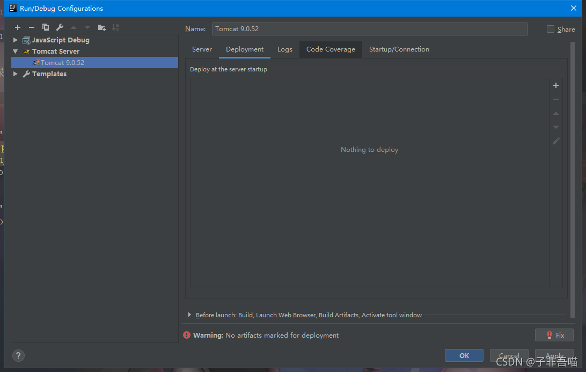Expand the Before launch section
586x372 pixels.
point(189,315)
